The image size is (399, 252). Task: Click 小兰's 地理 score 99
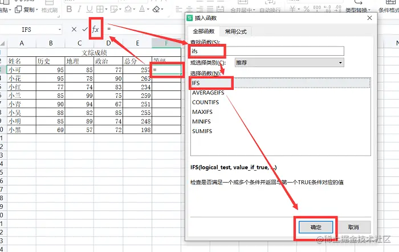tap(80, 96)
